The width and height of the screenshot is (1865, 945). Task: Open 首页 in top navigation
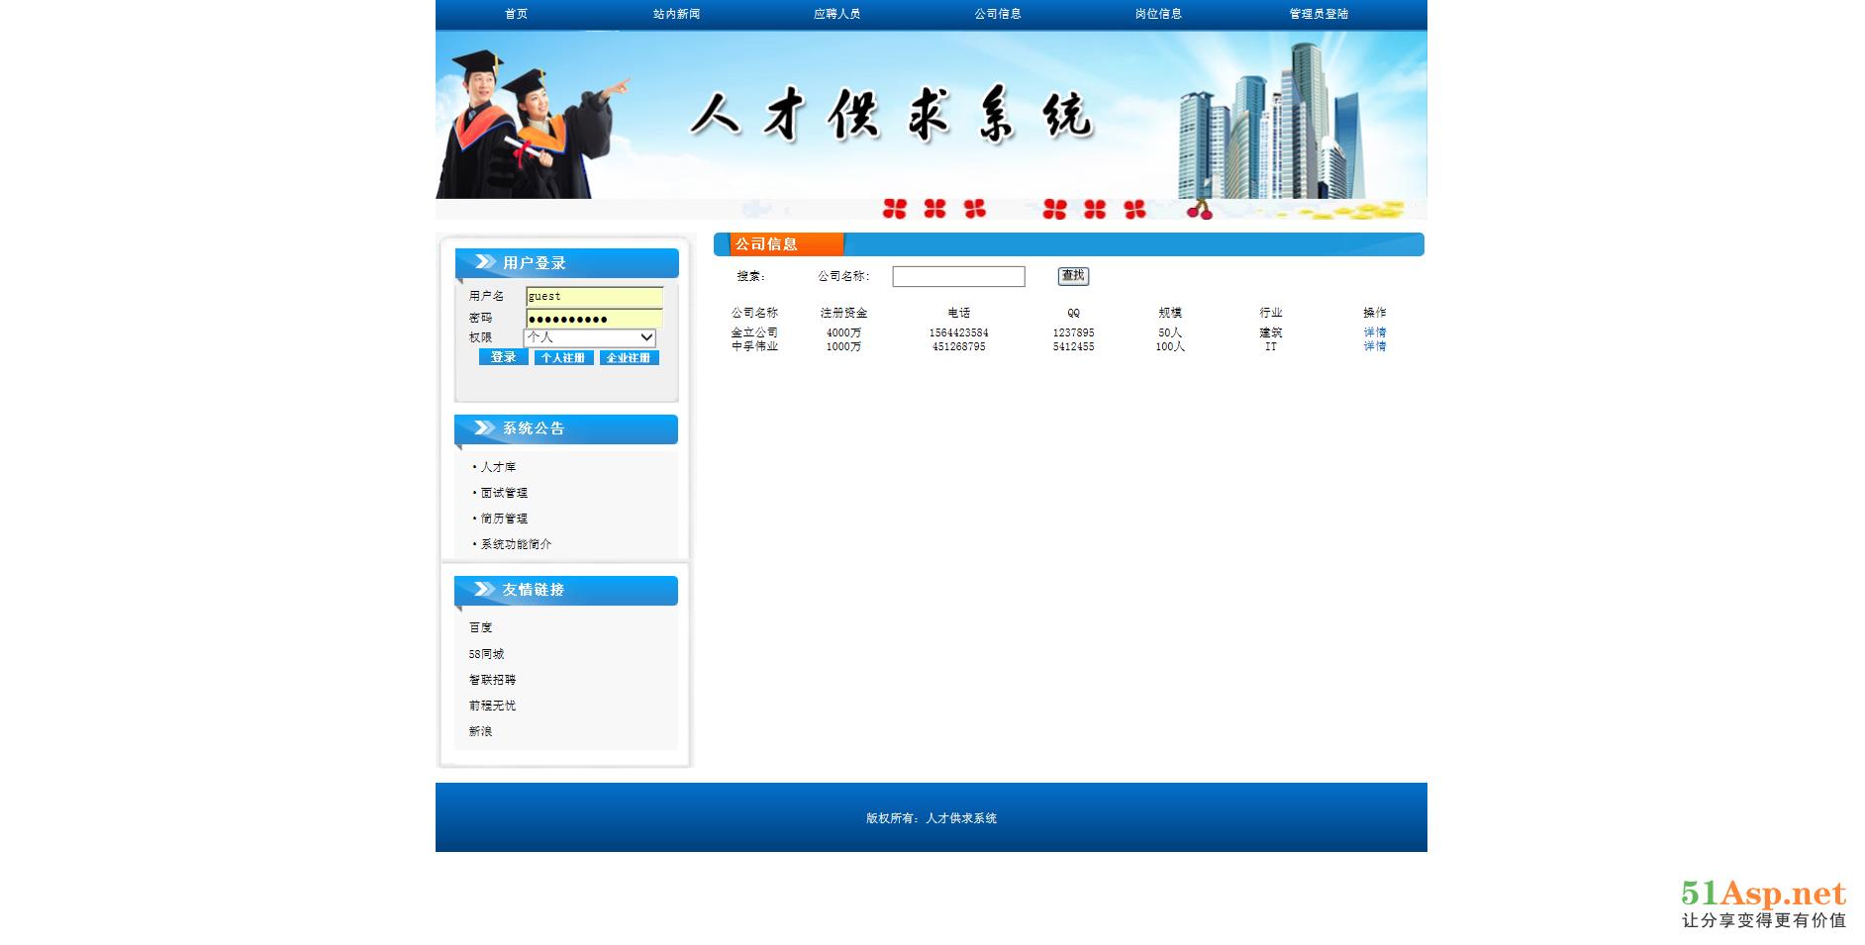tap(516, 14)
